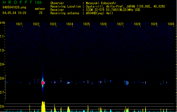Click the 0.9 kHz frequency tick label

coord(2,64)
